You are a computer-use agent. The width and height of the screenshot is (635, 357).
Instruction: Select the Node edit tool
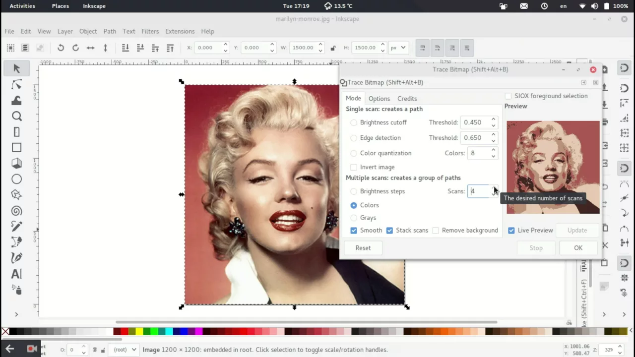(x=16, y=85)
